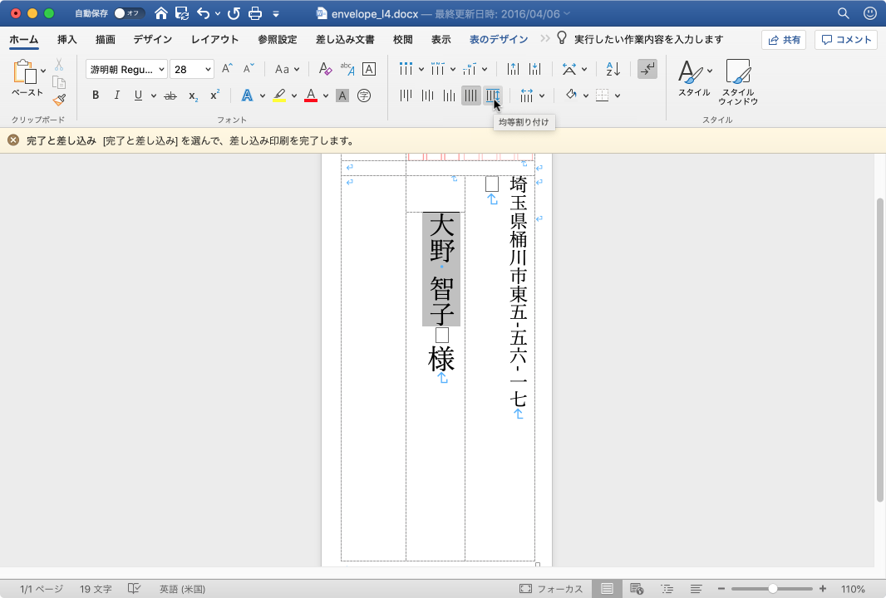Open the feedback smiley icon
The height and width of the screenshot is (598, 886).
870,13
